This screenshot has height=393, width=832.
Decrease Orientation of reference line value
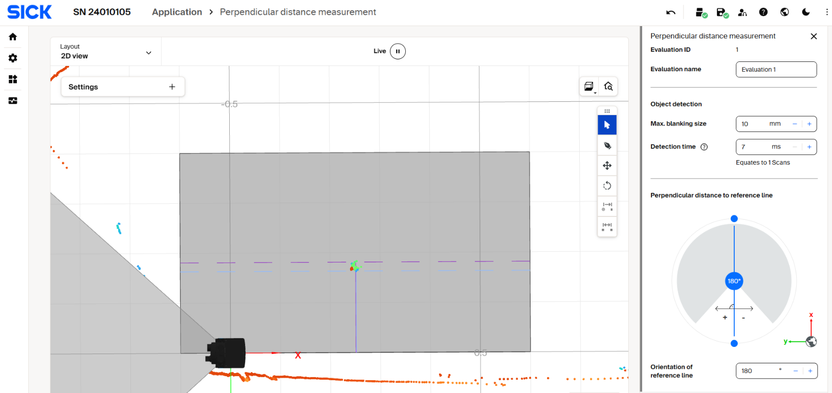(796, 371)
